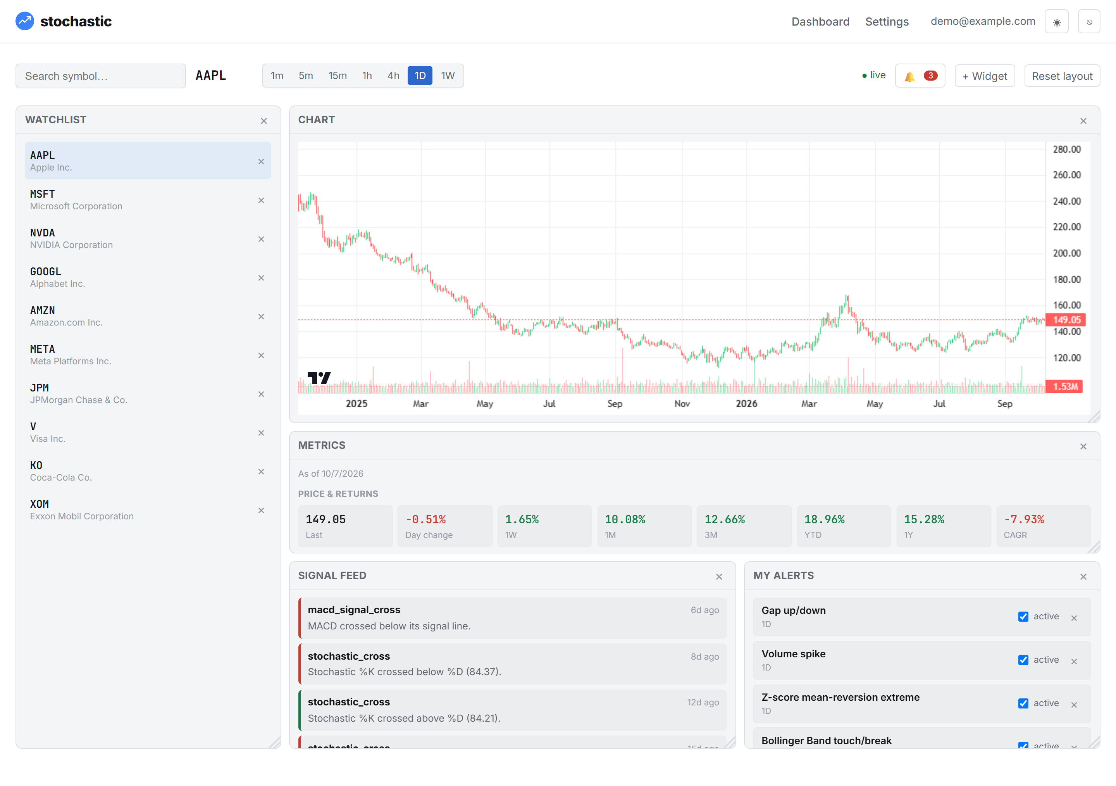This screenshot has width=1116, height=786.
Task: Select the 1m timeframe
Action: pyautogui.click(x=277, y=76)
